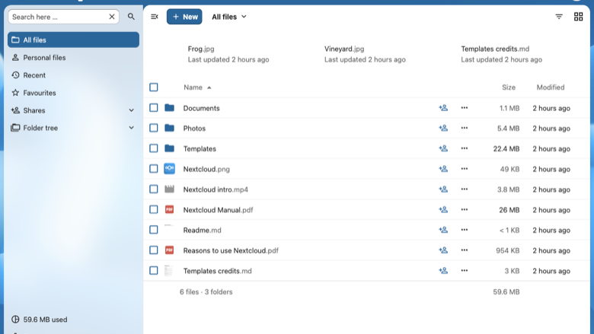
Task: Open actions for Reasons to use Nextcloud.pdf
Action: 464,250
